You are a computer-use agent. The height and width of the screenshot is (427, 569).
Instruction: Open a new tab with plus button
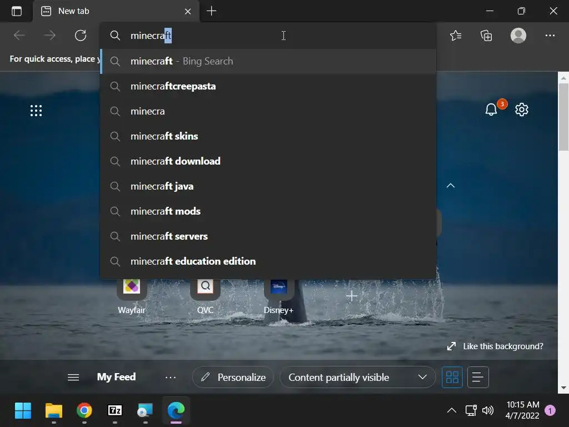pyautogui.click(x=212, y=11)
